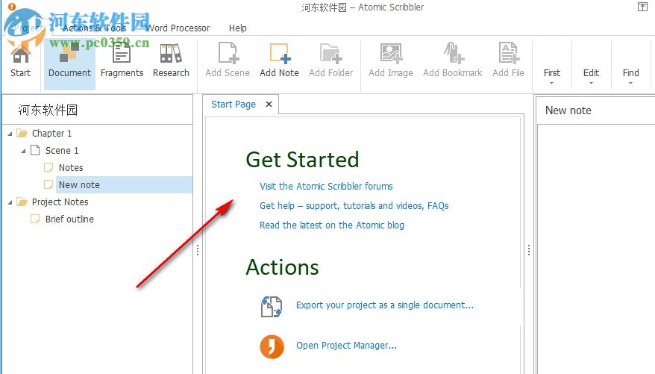This screenshot has height=374, width=655.
Task: Click the note icon beside Notes
Action: point(49,167)
